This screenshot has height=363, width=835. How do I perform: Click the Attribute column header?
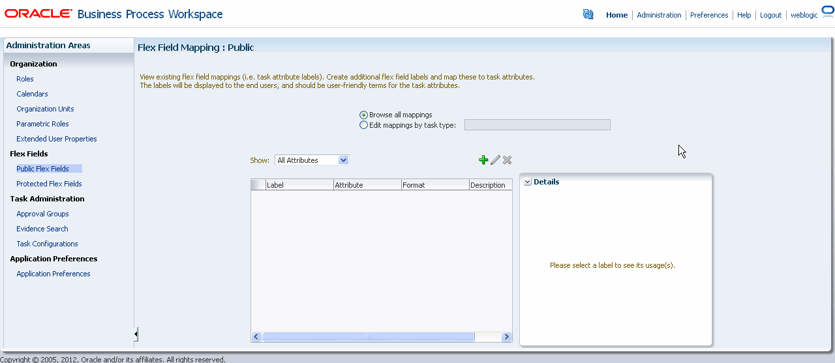367,185
